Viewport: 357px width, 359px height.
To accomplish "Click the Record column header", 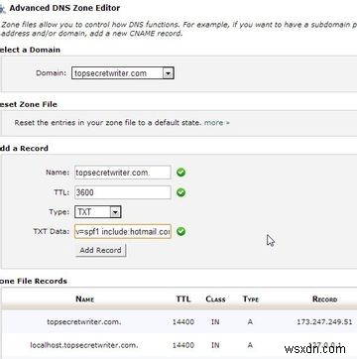I will coord(324,299).
